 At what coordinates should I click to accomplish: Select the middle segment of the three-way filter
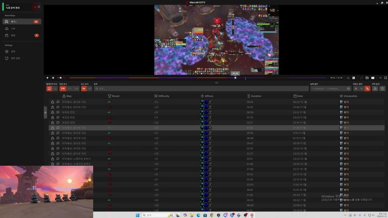70,89
